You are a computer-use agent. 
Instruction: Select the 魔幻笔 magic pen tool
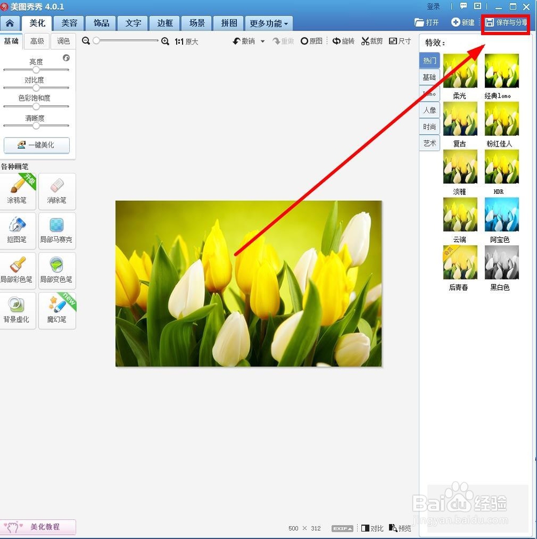tap(57, 311)
